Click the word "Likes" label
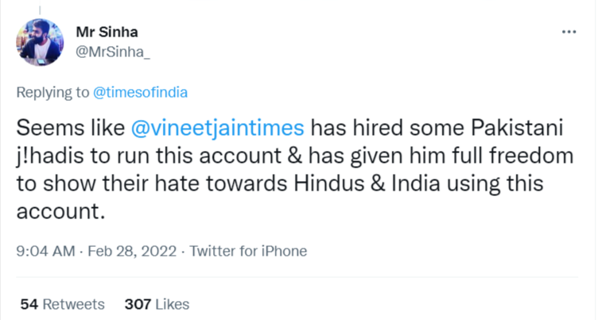This screenshot has height=320, width=598. point(173,304)
